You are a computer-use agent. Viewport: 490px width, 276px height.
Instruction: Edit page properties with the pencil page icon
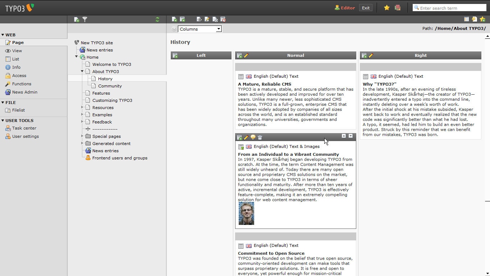coord(207,19)
